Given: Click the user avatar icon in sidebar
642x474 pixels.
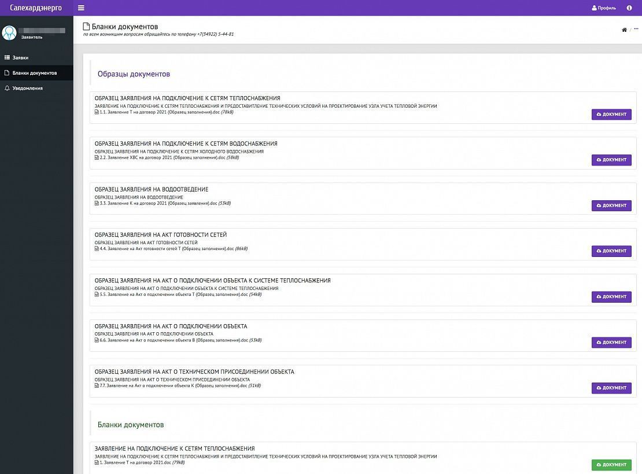Looking at the screenshot, I should [9, 33].
